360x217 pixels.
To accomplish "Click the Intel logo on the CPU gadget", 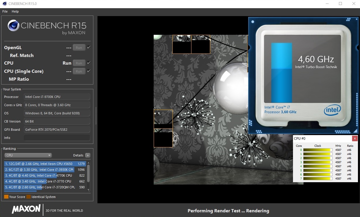I will (332, 111).
